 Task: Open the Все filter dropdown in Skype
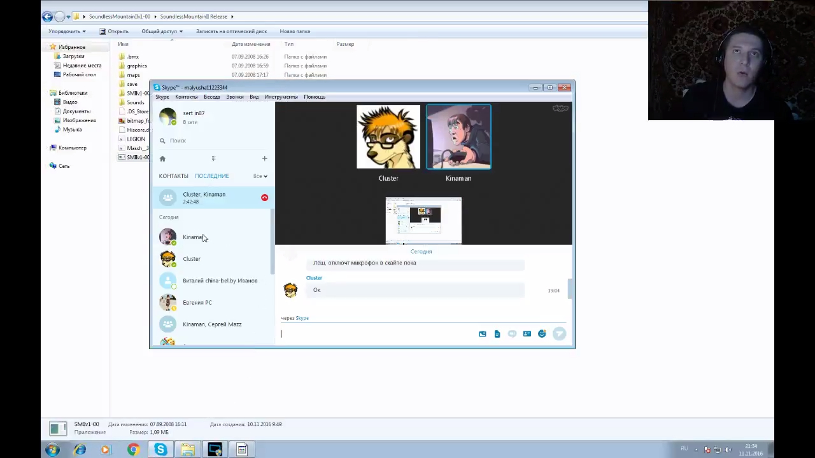tap(260, 176)
